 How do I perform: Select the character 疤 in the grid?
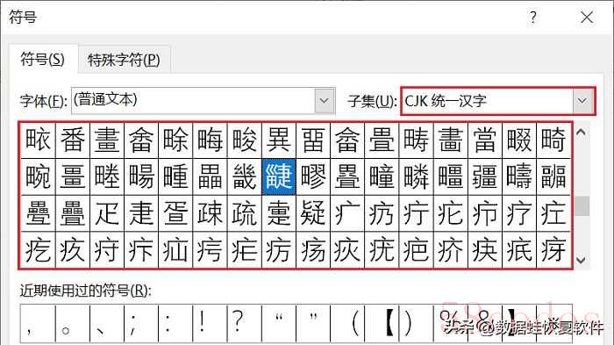[416, 249]
